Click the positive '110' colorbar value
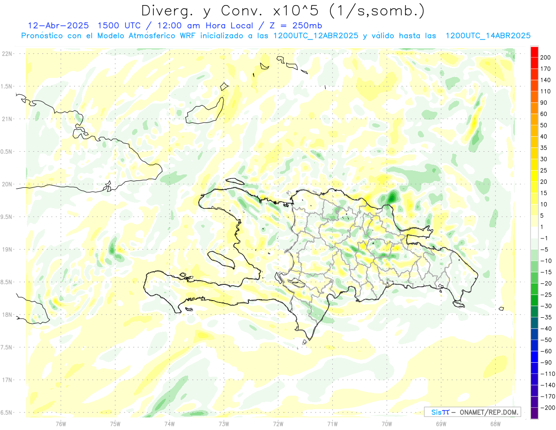The image size is (556, 430). [546, 91]
